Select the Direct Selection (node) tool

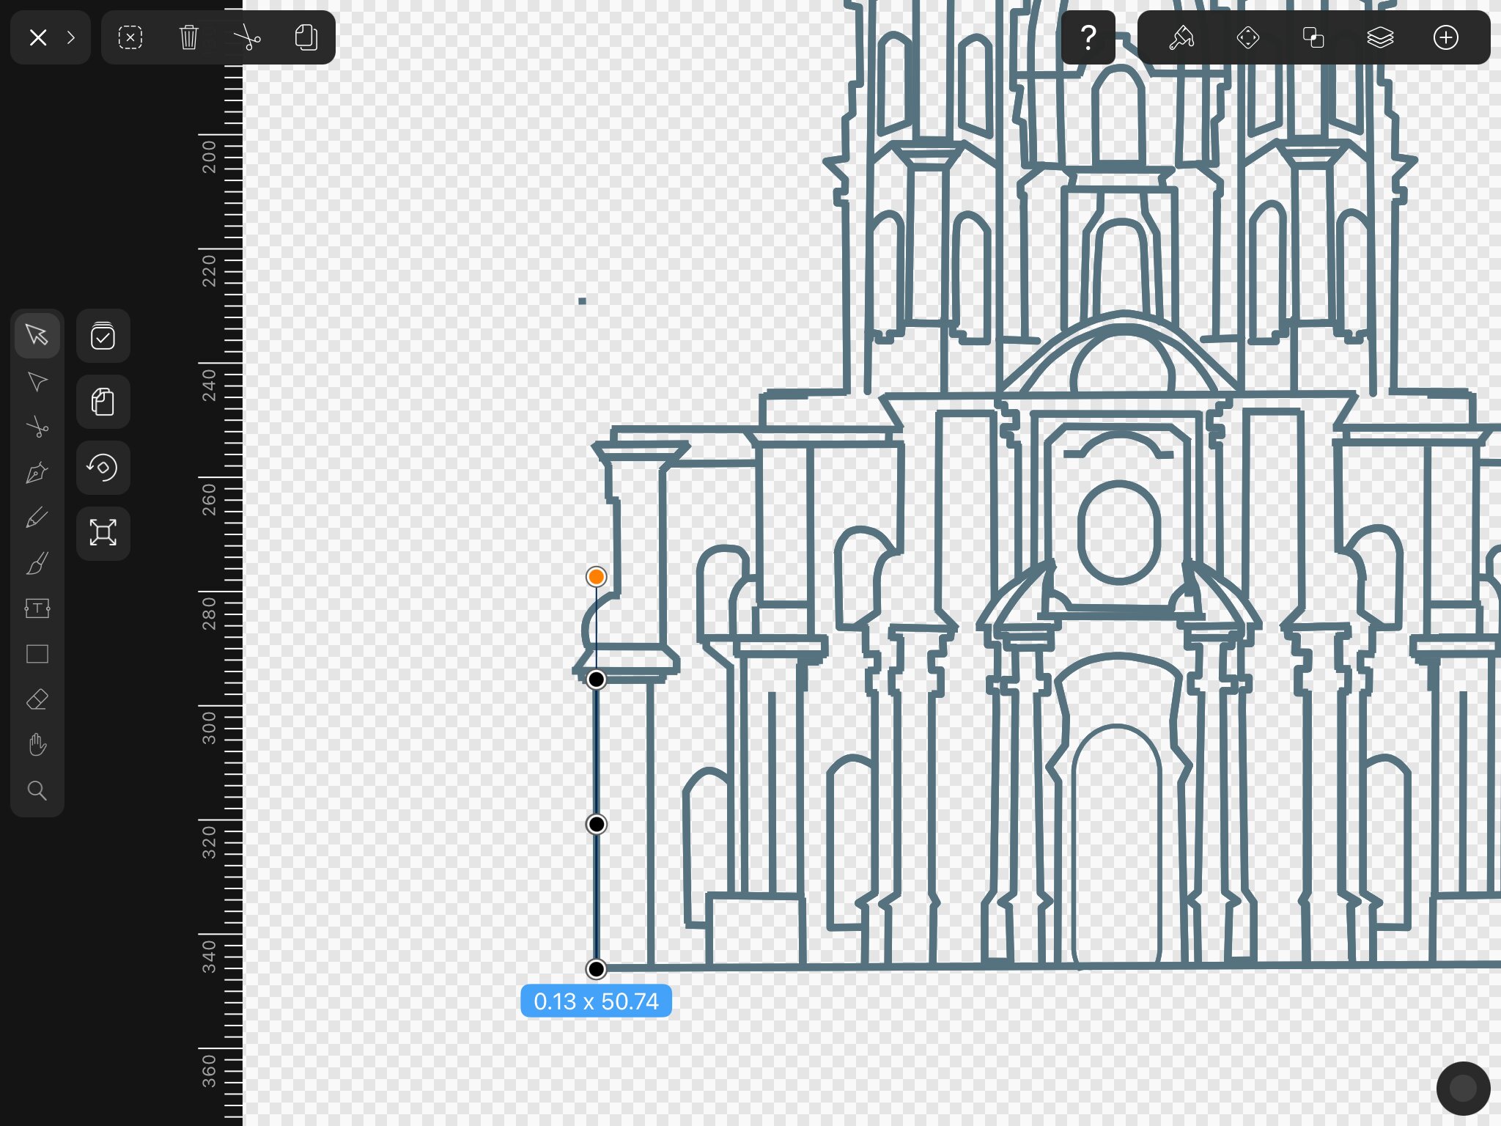coord(37,381)
